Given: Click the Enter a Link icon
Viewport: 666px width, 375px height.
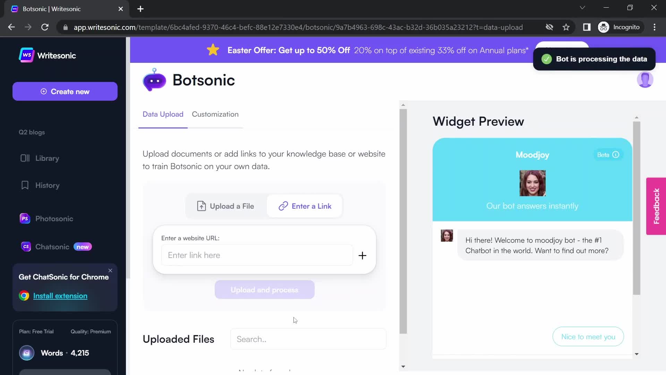Looking at the screenshot, I should point(283,206).
